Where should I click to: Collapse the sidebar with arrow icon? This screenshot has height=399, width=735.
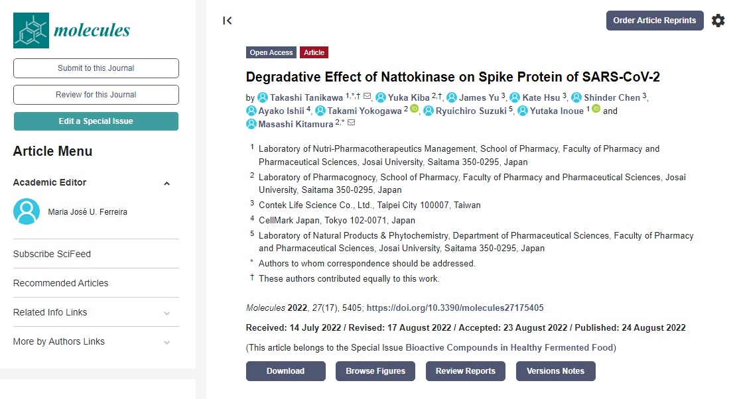tap(228, 21)
